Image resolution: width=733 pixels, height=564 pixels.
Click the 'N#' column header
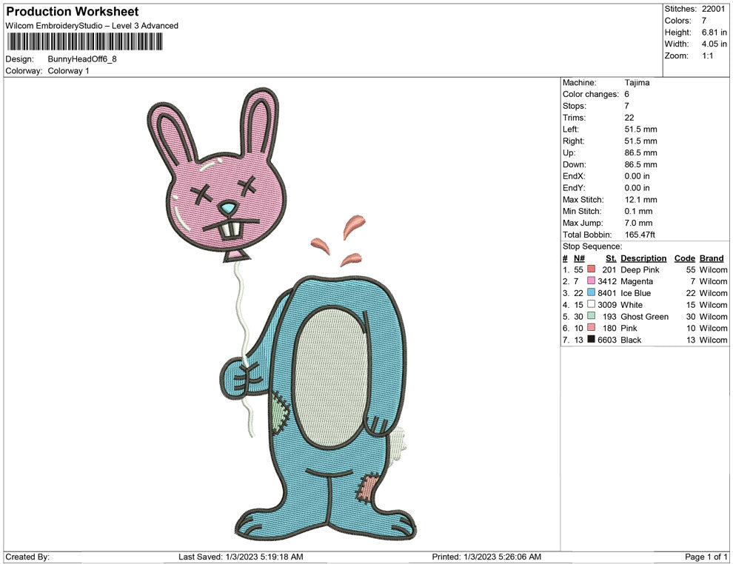pos(579,258)
